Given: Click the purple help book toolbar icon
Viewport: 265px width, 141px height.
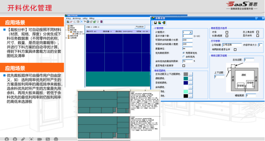Looking at the screenshot, I should tap(101, 22).
